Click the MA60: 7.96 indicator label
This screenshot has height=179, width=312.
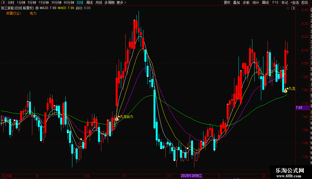click(66, 8)
